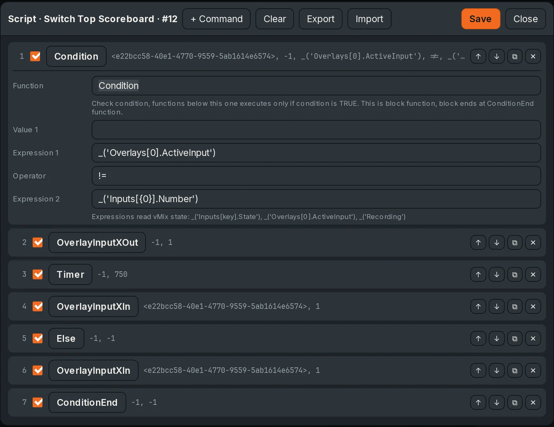Move row 6 OverlayInputXIn down
Viewport: 554px width, 427px height.
click(497, 371)
